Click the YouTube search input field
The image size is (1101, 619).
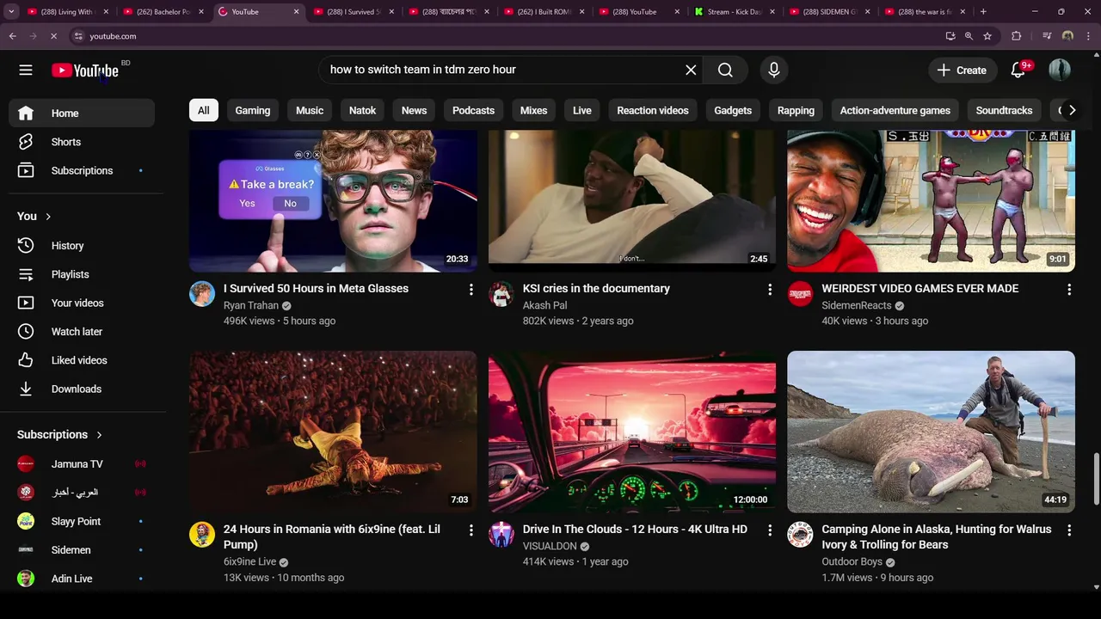coord(503,70)
